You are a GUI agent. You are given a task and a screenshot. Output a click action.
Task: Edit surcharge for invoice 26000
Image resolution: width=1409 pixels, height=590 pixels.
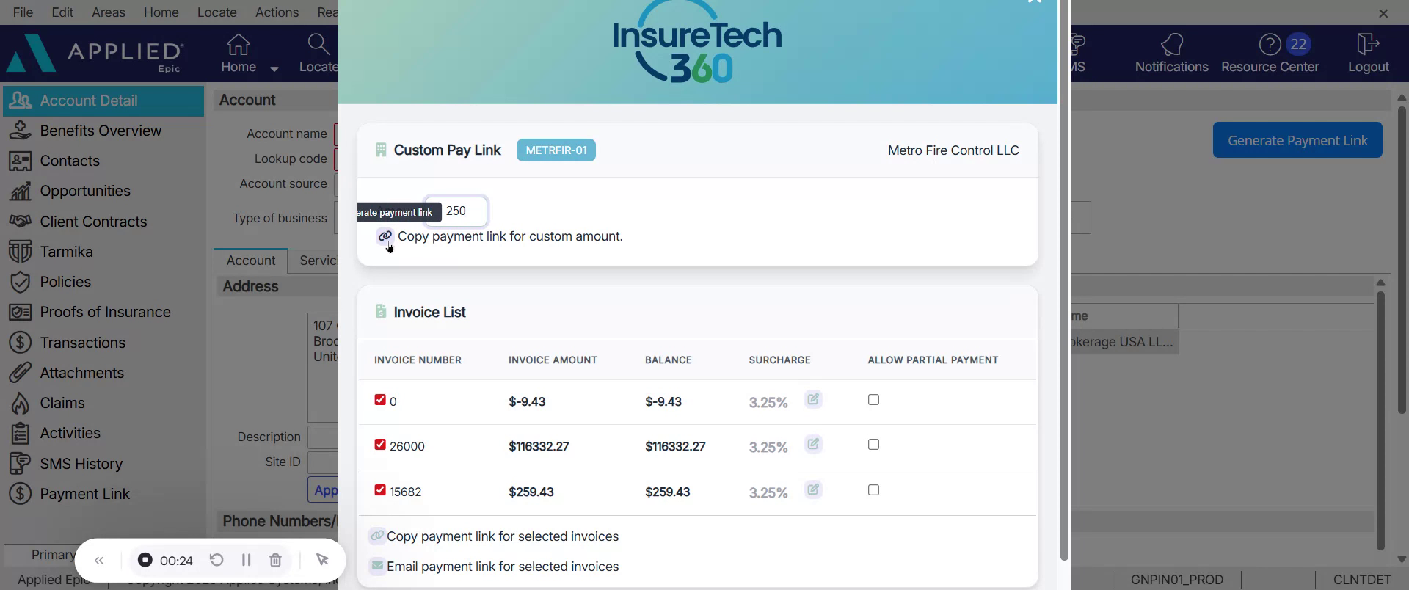[812, 445]
